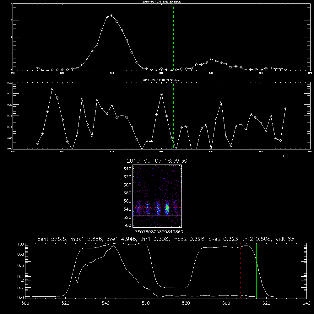Image resolution: width=314 pixels, height=314 pixels.
Task: Click the peak diamond at 840 in dusk plot
Action: coord(162,94)
